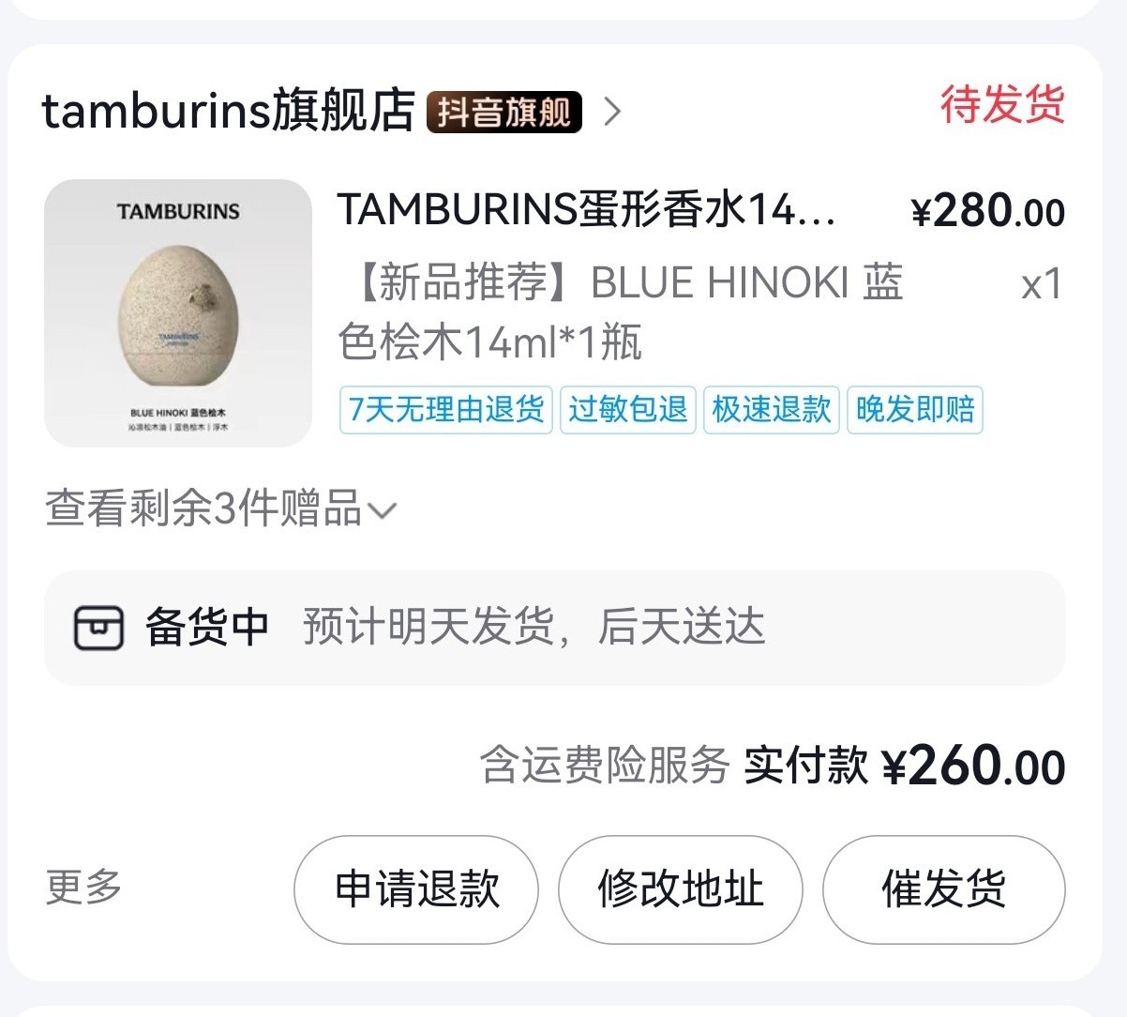
Task: Tap the 含运费险服务 text
Action: (605, 766)
